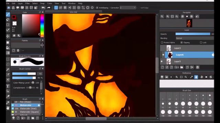
Task: Add a new brush in Brush panel
Action: pyautogui.click(x=18, y=118)
